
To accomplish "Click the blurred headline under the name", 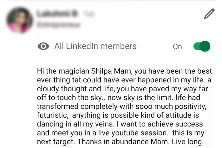I will pyautogui.click(x=59, y=25).
